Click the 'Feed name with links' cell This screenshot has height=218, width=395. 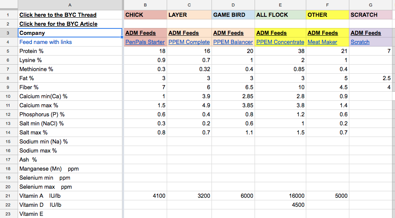pos(70,42)
